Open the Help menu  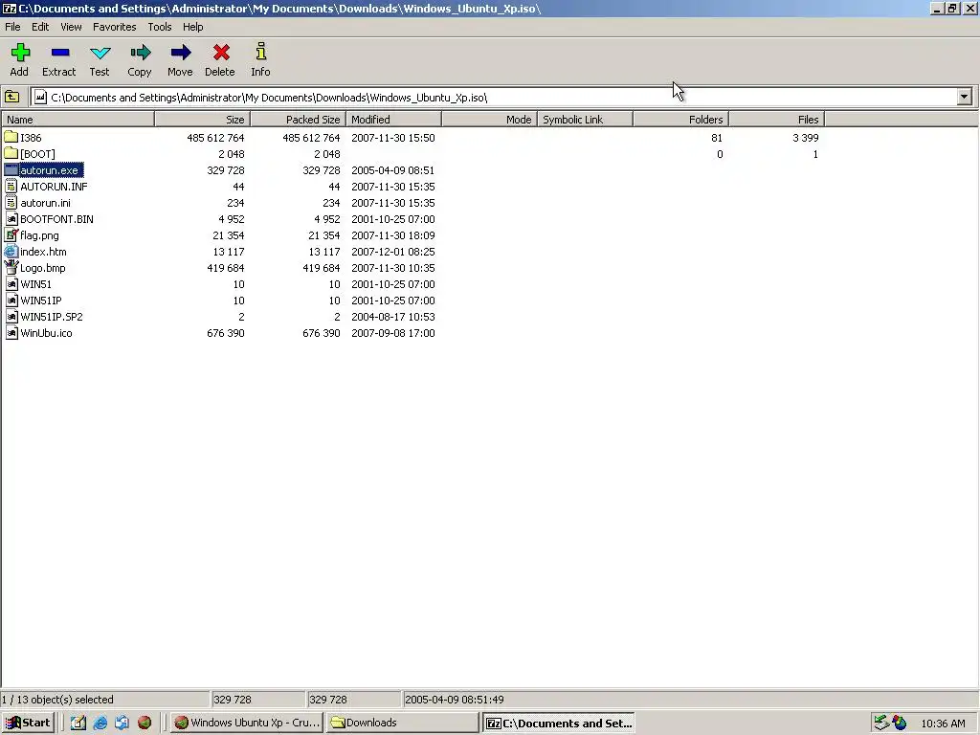[x=192, y=27]
